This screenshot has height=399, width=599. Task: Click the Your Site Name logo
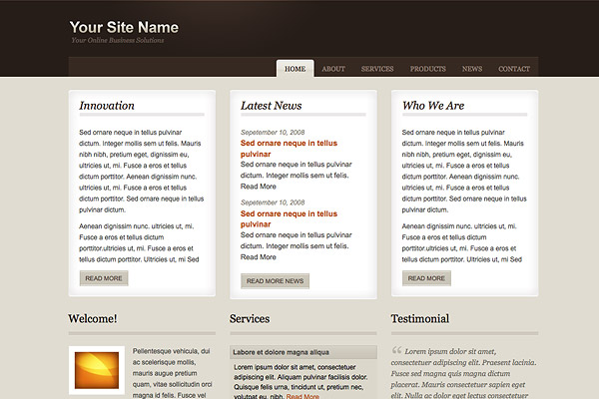click(x=124, y=27)
